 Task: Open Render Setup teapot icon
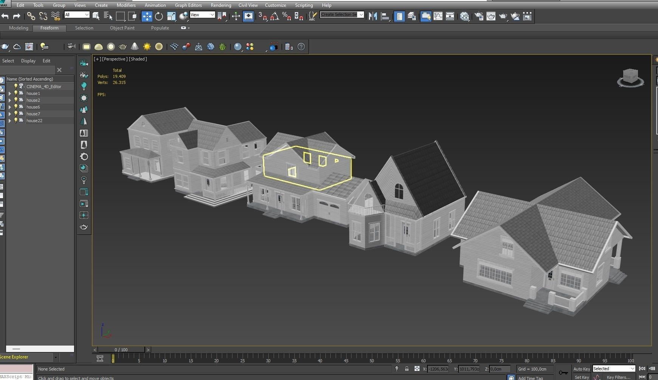pos(479,16)
